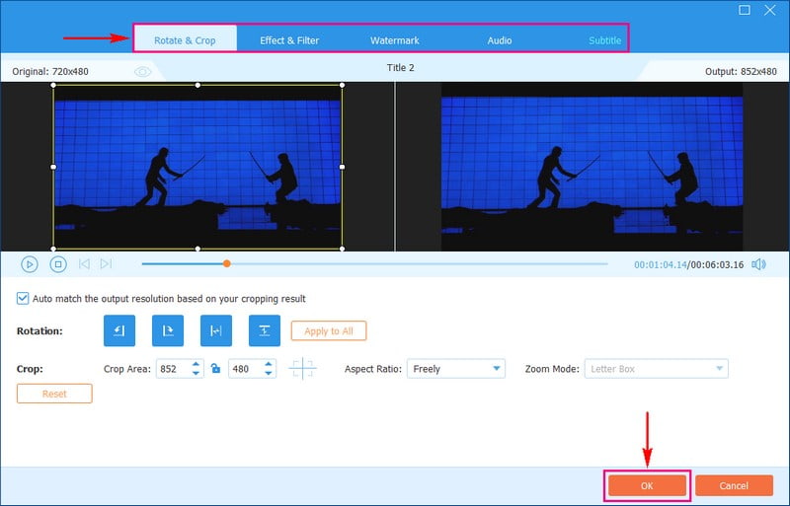This screenshot has width=790, height=506.
Task: Skip to the next frame
Action: [x=107, y=264]
